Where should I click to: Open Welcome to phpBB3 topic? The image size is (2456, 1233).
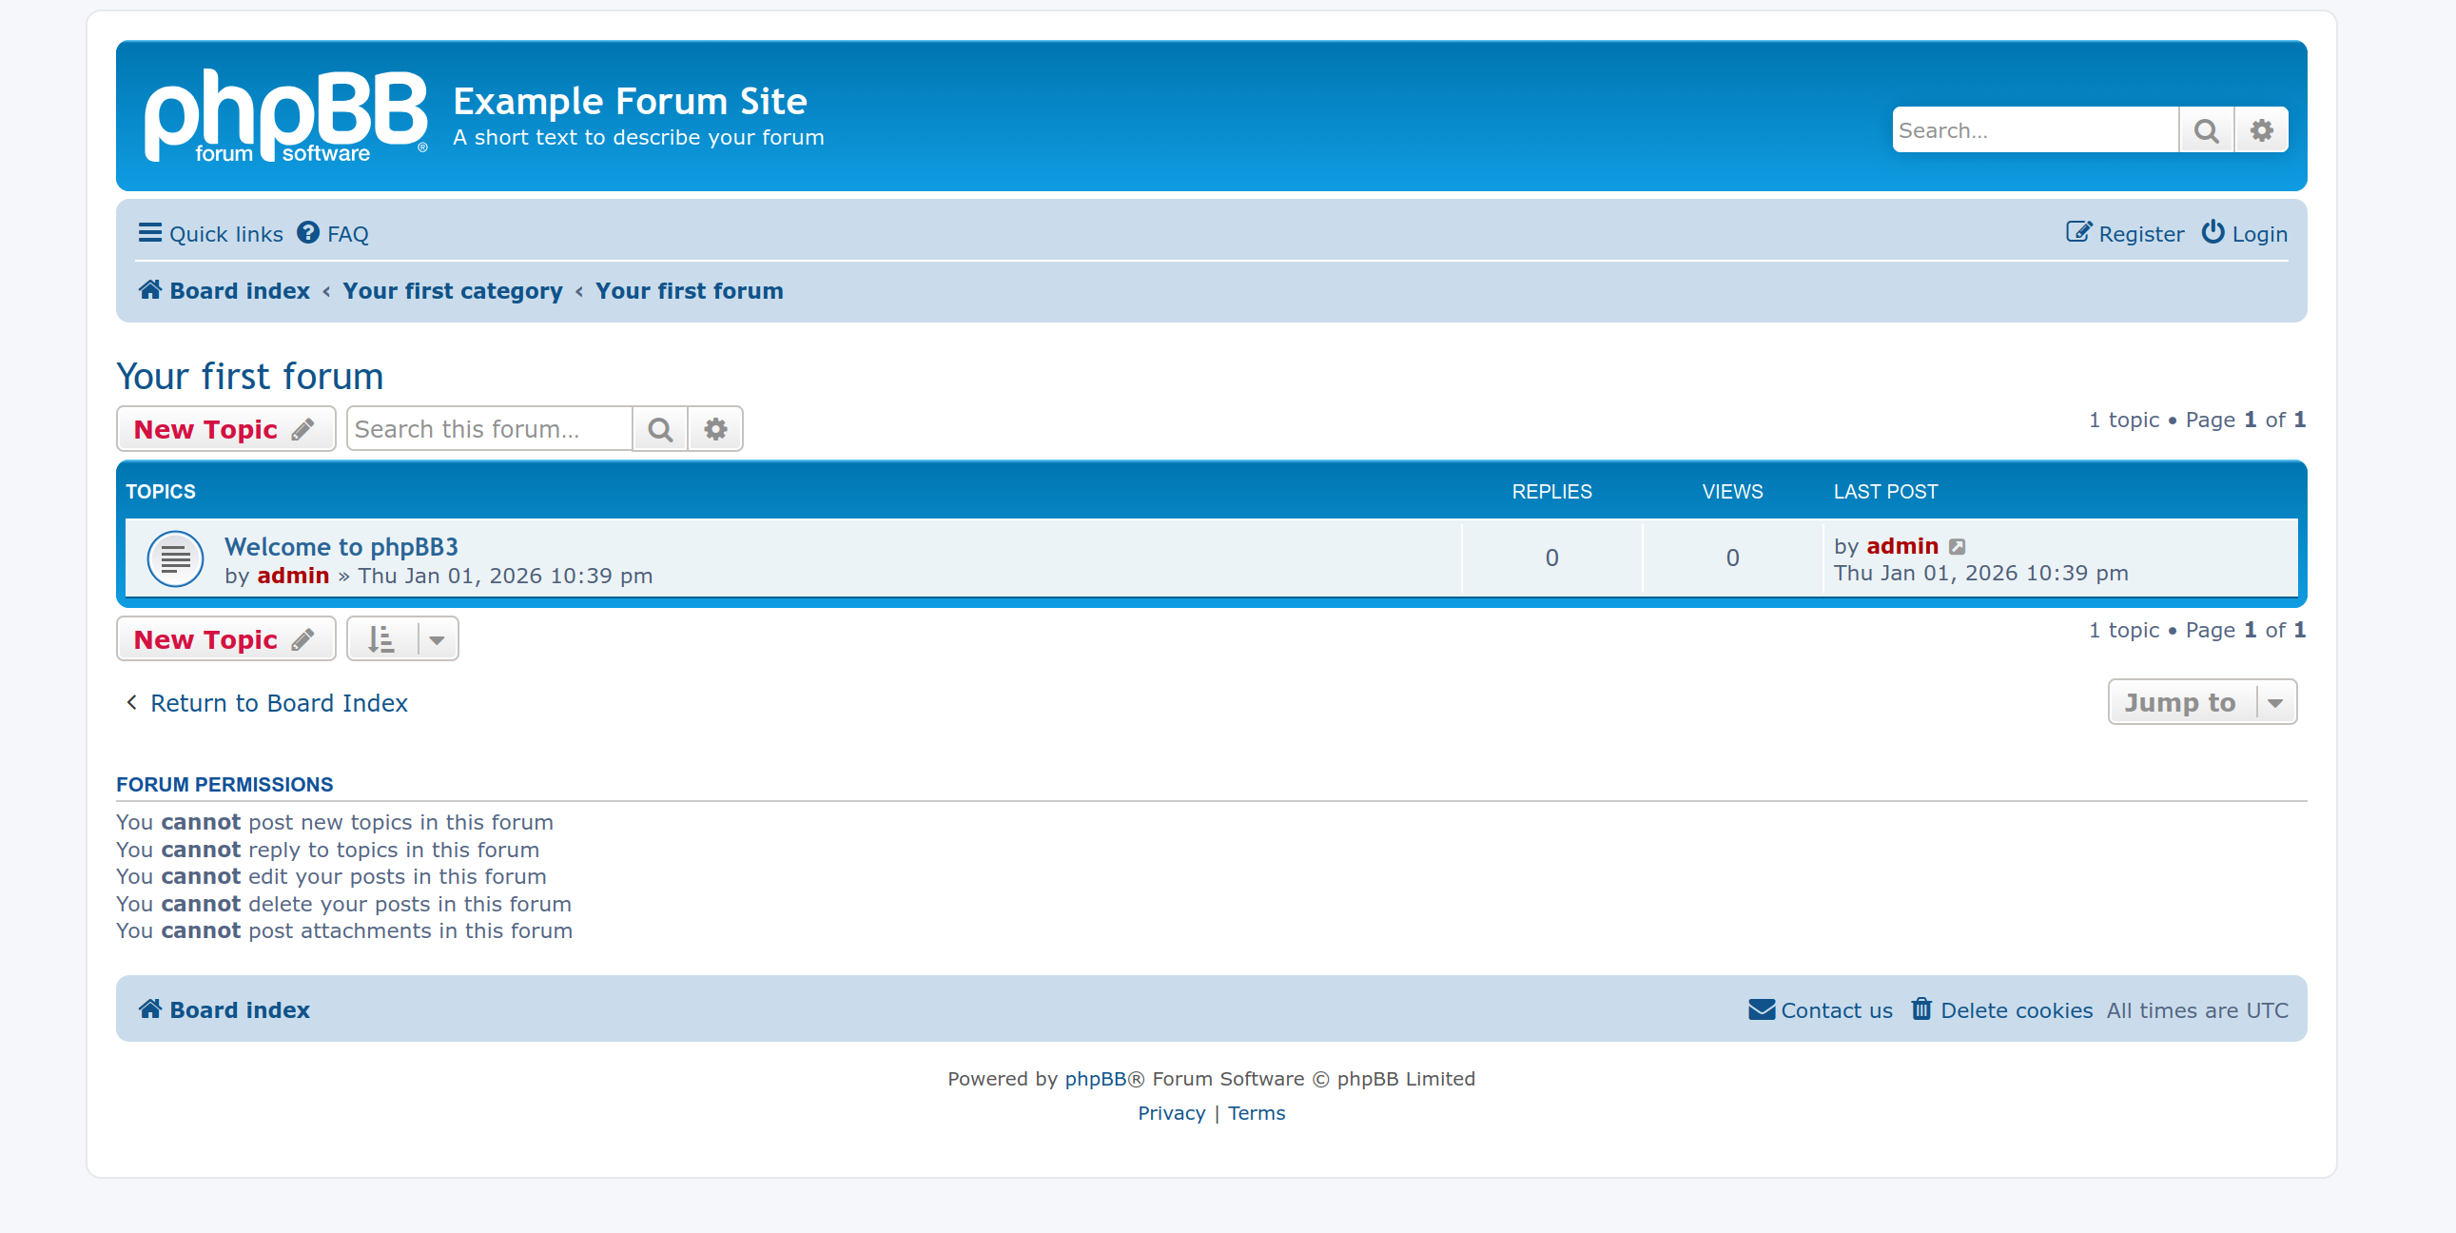[341, 546]
